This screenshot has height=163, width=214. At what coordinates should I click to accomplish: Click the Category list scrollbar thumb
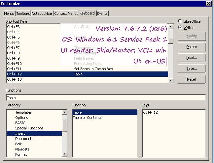64,126
